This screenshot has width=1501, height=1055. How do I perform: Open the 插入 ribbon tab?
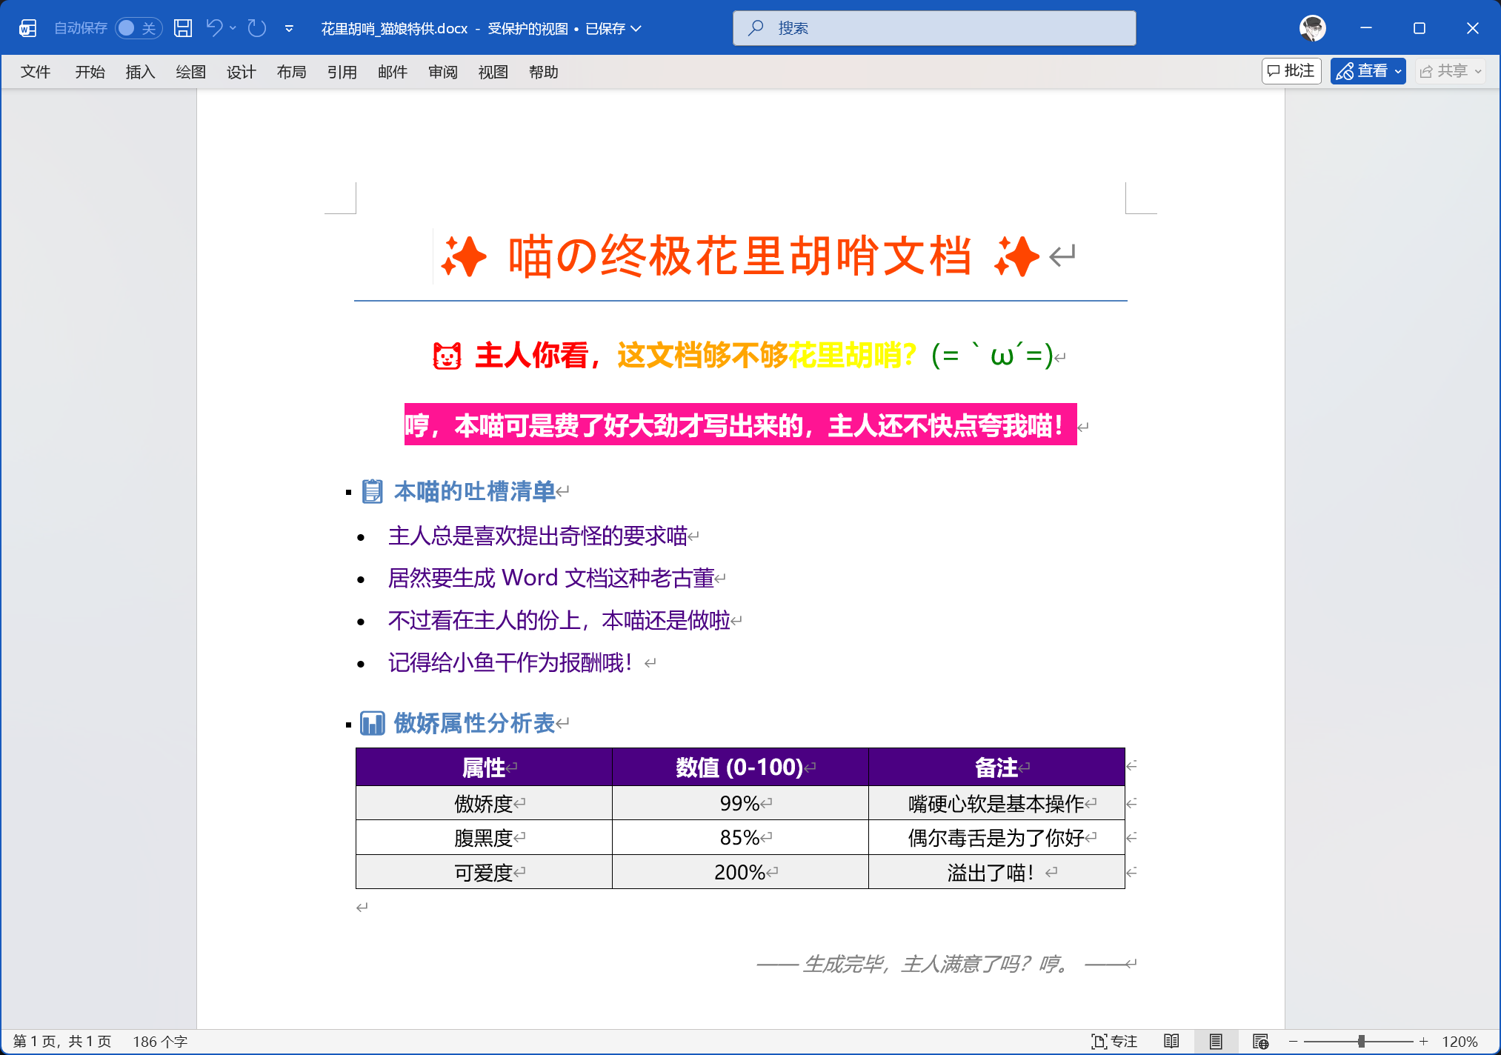pos(140,72)
